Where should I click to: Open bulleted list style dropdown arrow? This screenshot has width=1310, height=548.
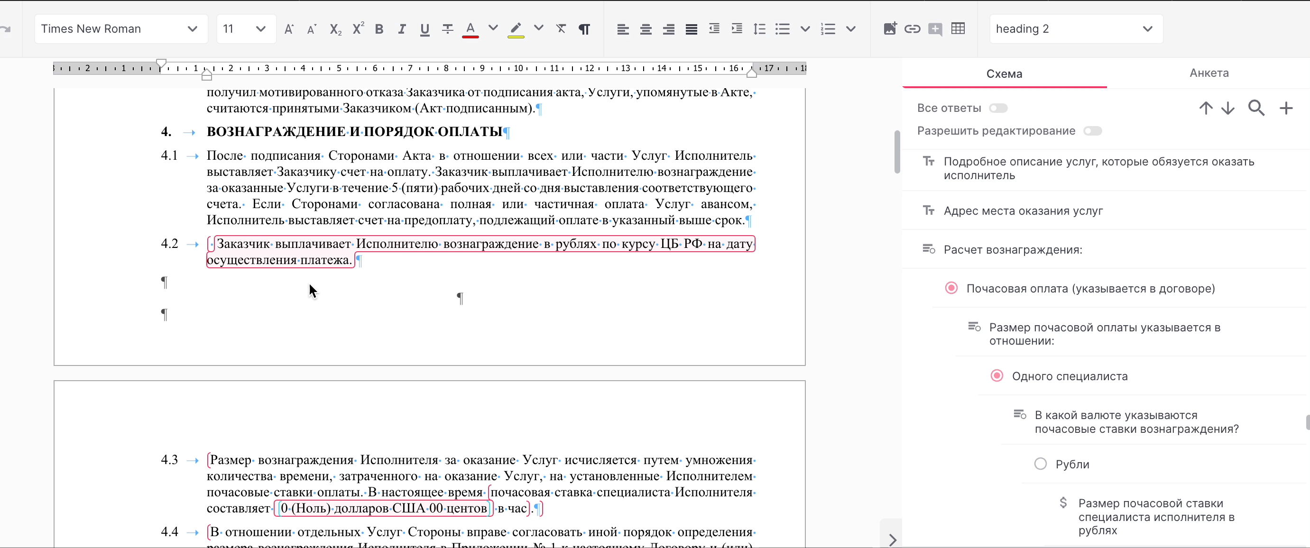[x=805, y=29]
